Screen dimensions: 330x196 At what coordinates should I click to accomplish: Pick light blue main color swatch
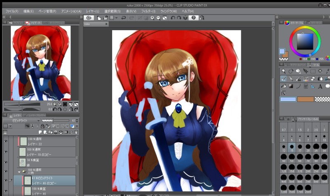[x=288, y=99]
